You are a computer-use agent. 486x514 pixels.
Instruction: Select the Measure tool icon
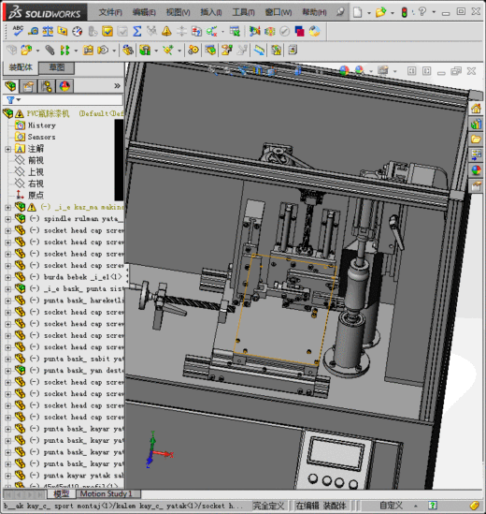coord(33,31)
